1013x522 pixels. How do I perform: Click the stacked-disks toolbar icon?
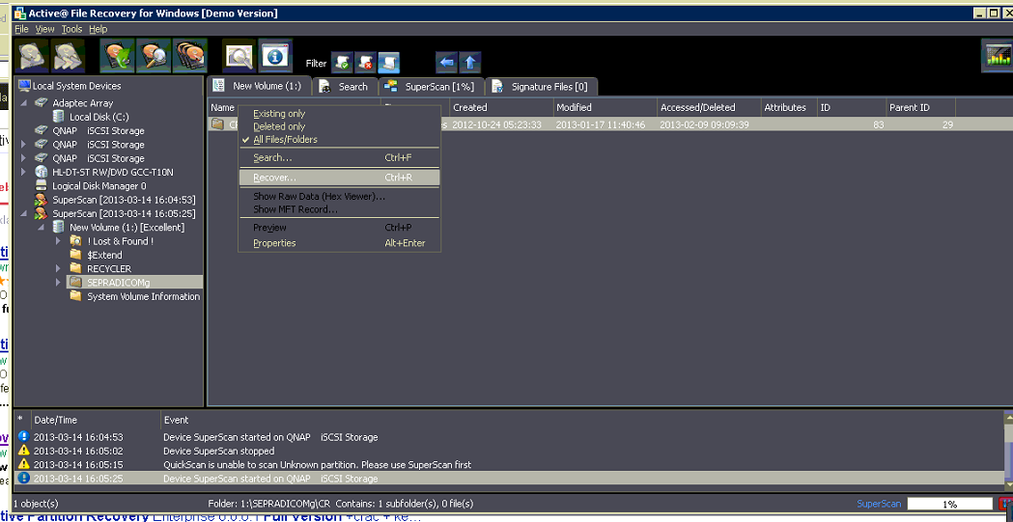coord(189,56)
